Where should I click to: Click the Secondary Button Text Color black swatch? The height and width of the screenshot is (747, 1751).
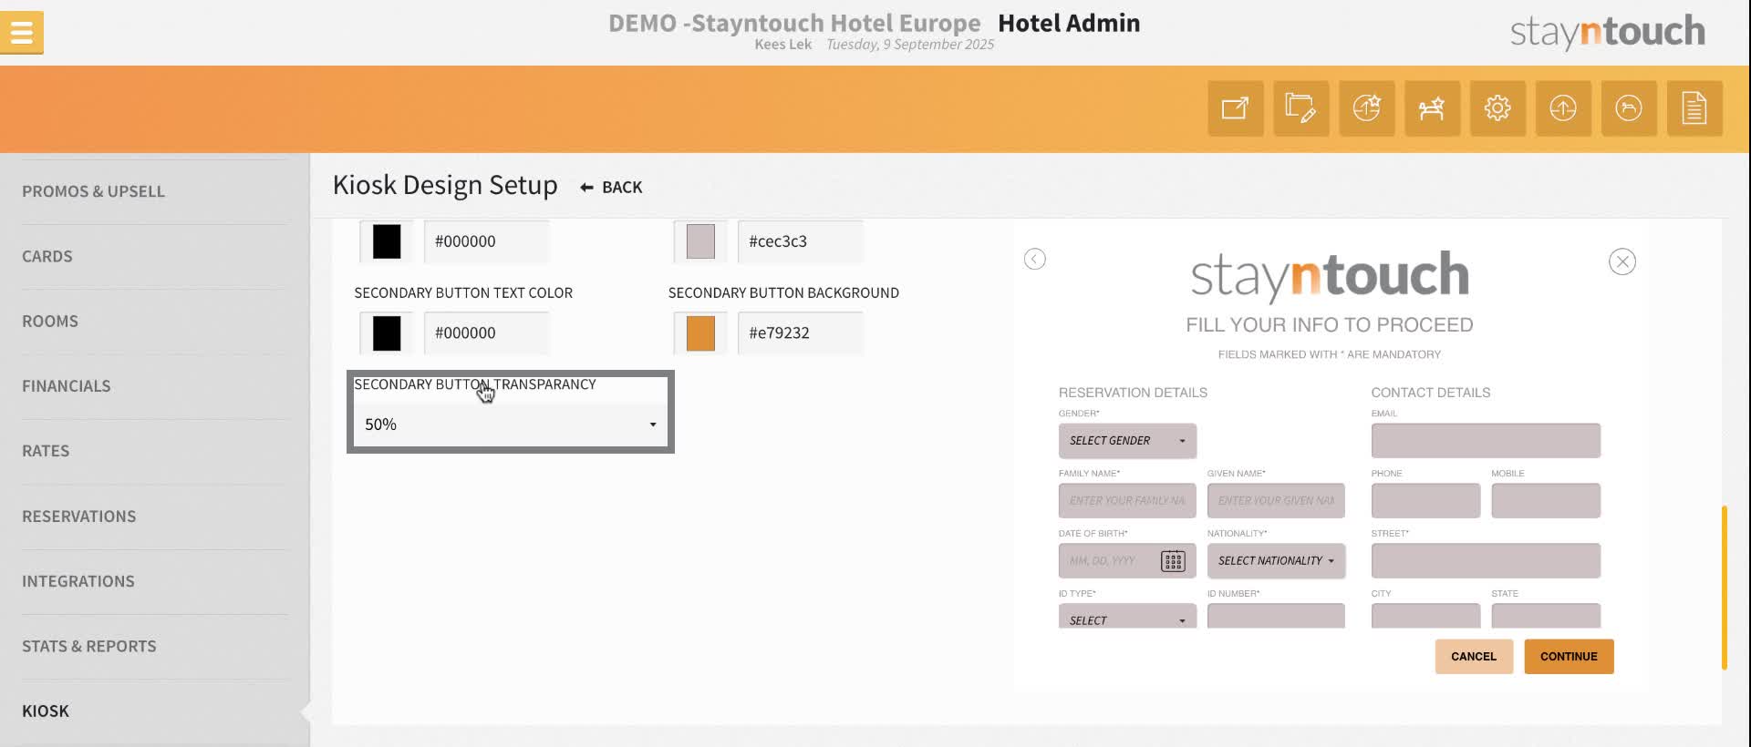pyautogui.click(x=387, y=333)
